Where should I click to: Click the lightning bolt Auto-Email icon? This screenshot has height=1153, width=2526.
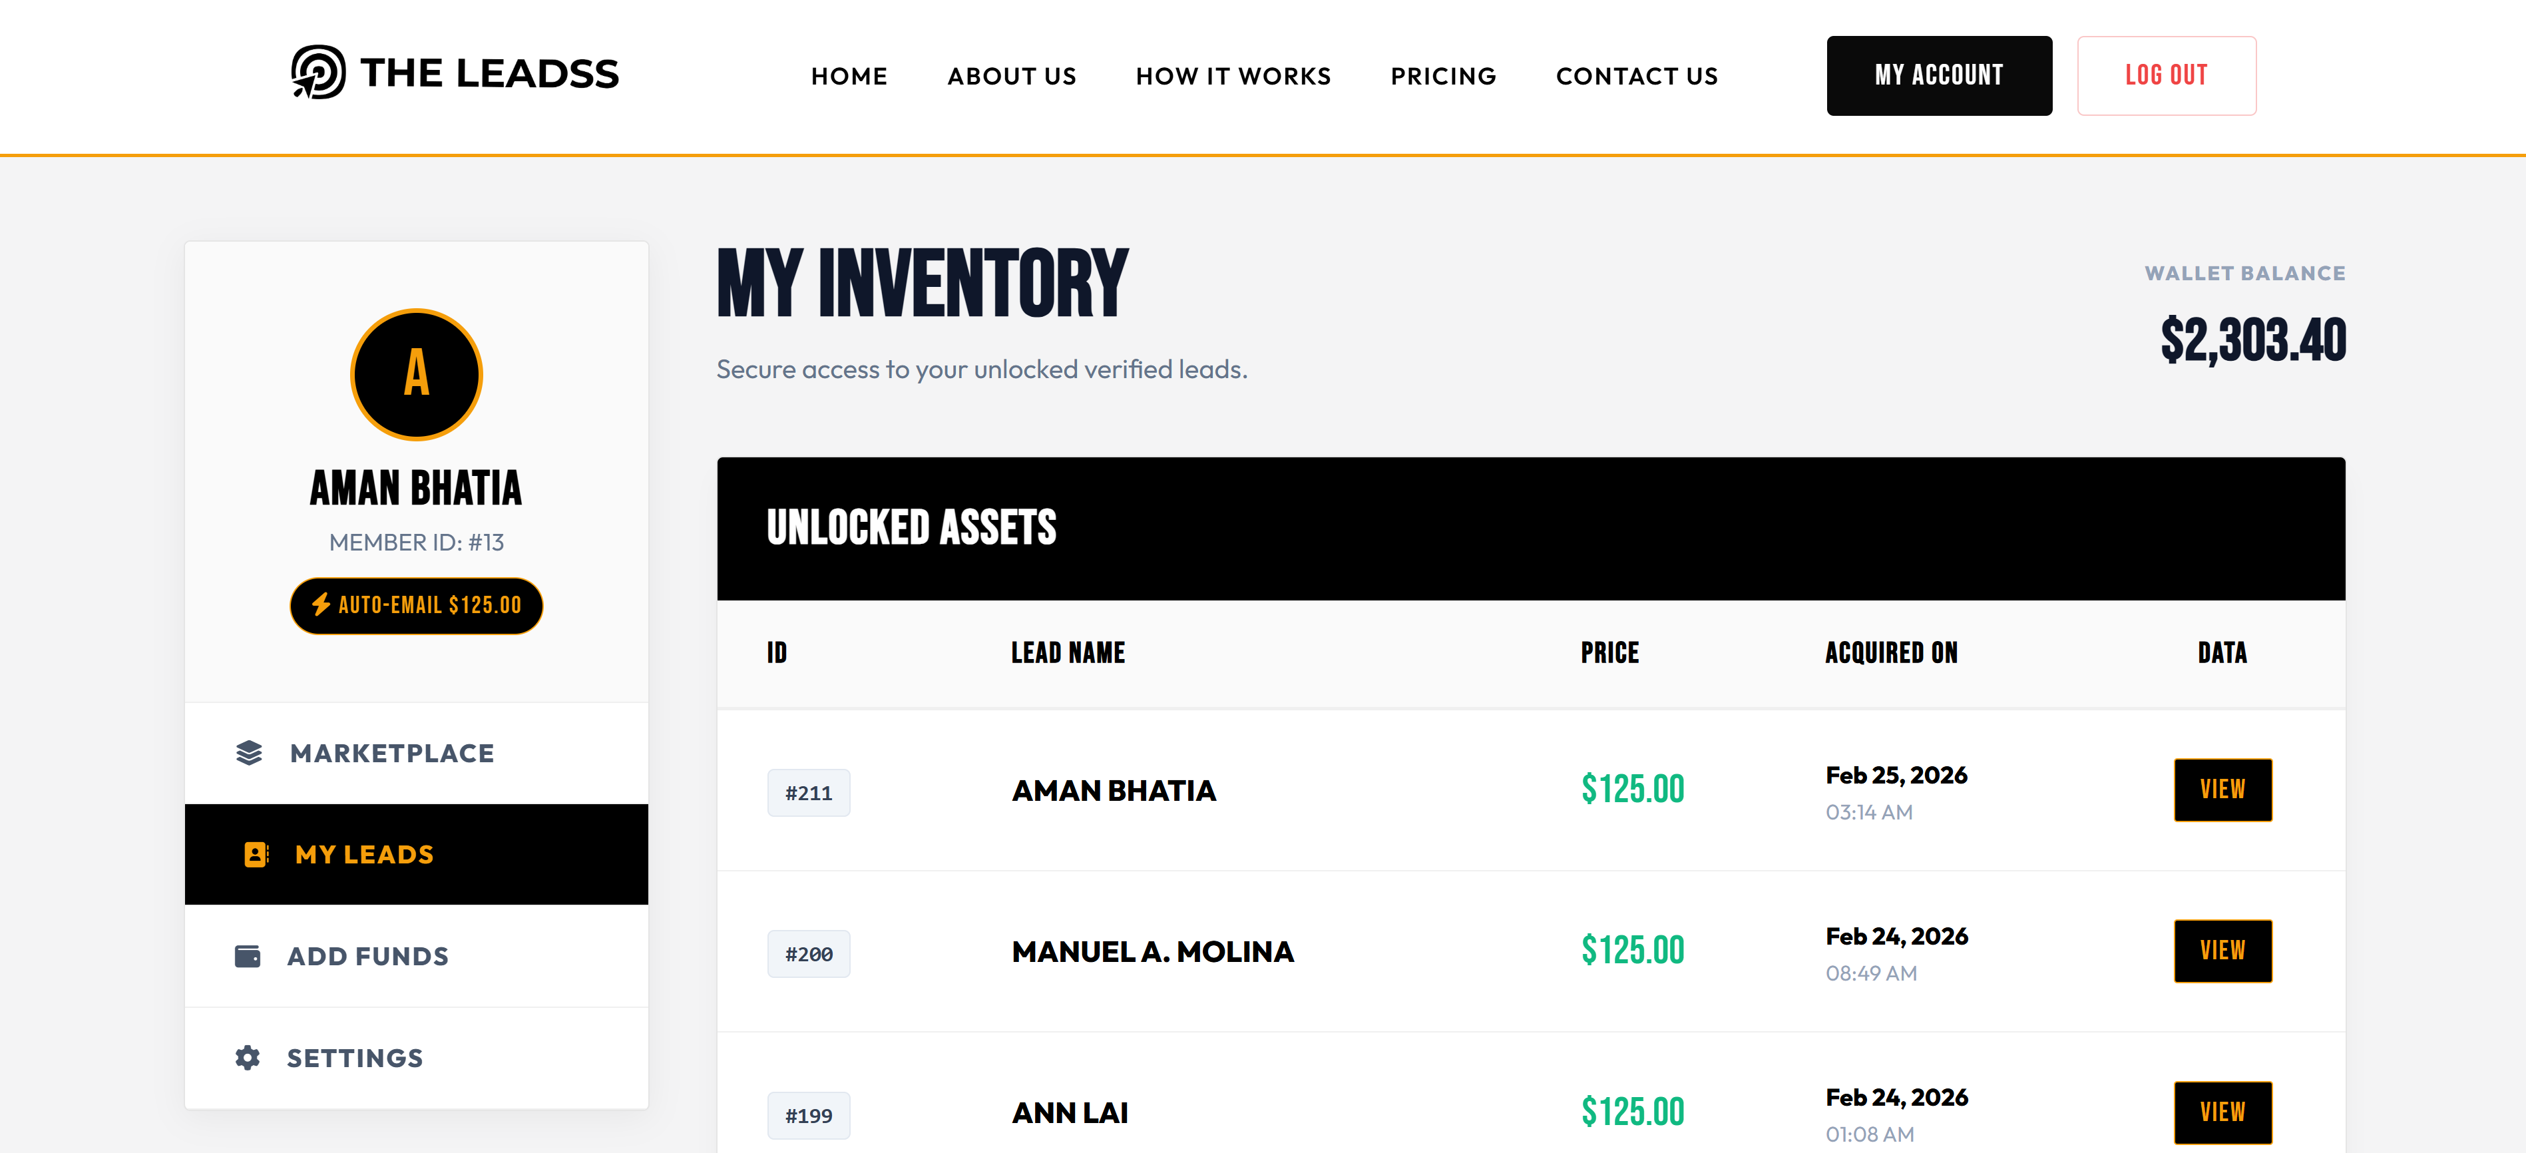pyautogui.click(x=321, y=605)
